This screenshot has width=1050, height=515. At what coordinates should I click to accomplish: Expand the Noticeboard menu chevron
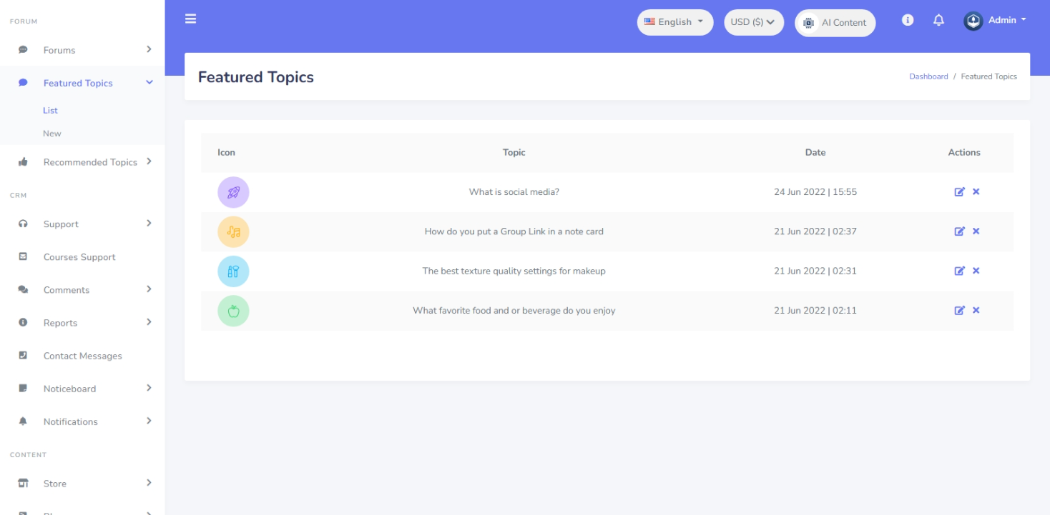point(149,387)
